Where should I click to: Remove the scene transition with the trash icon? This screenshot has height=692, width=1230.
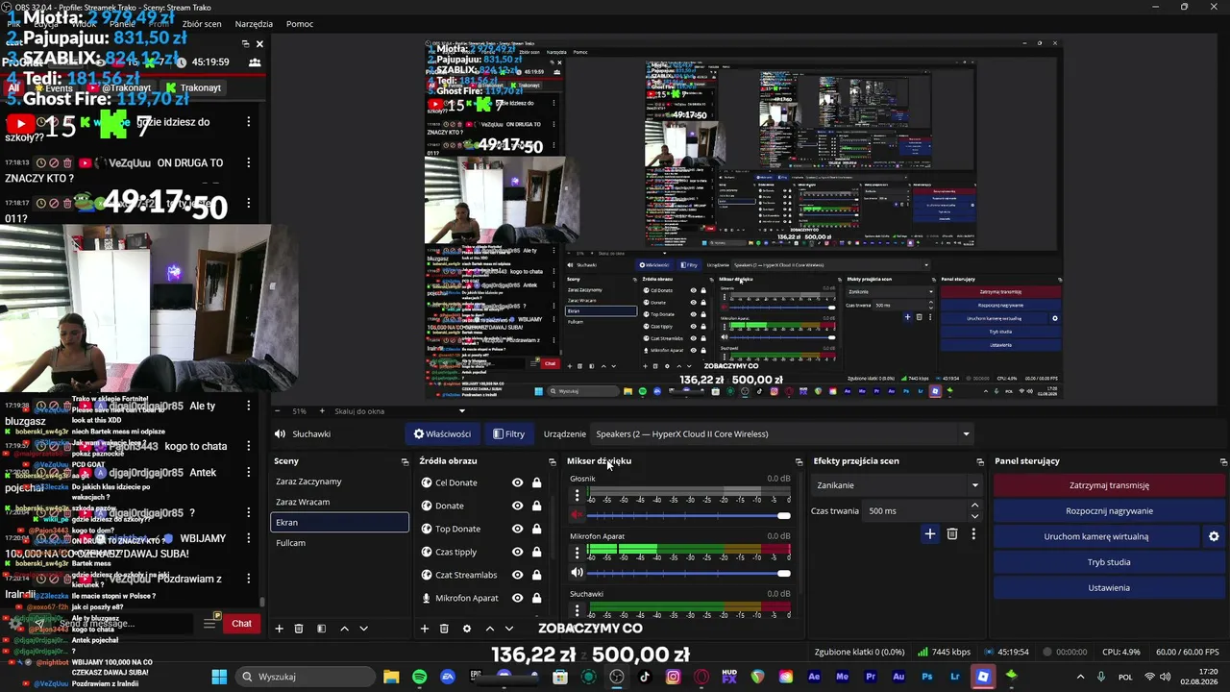pyautogui.click(x=952, y=533)
